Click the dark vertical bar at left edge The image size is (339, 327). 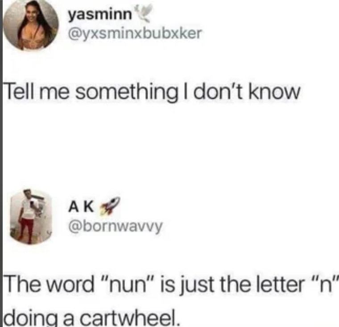(1, 163)
